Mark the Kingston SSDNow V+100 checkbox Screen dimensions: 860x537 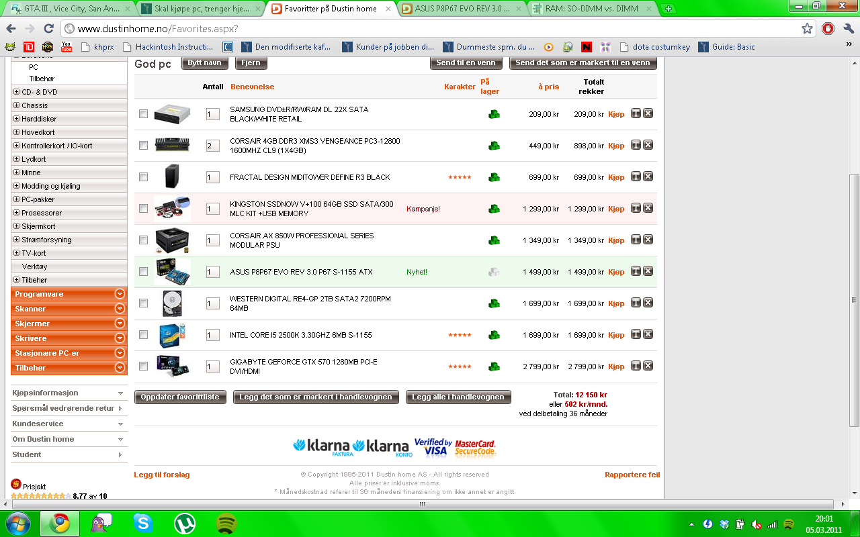pyautogui.click(x=143, y=209)
